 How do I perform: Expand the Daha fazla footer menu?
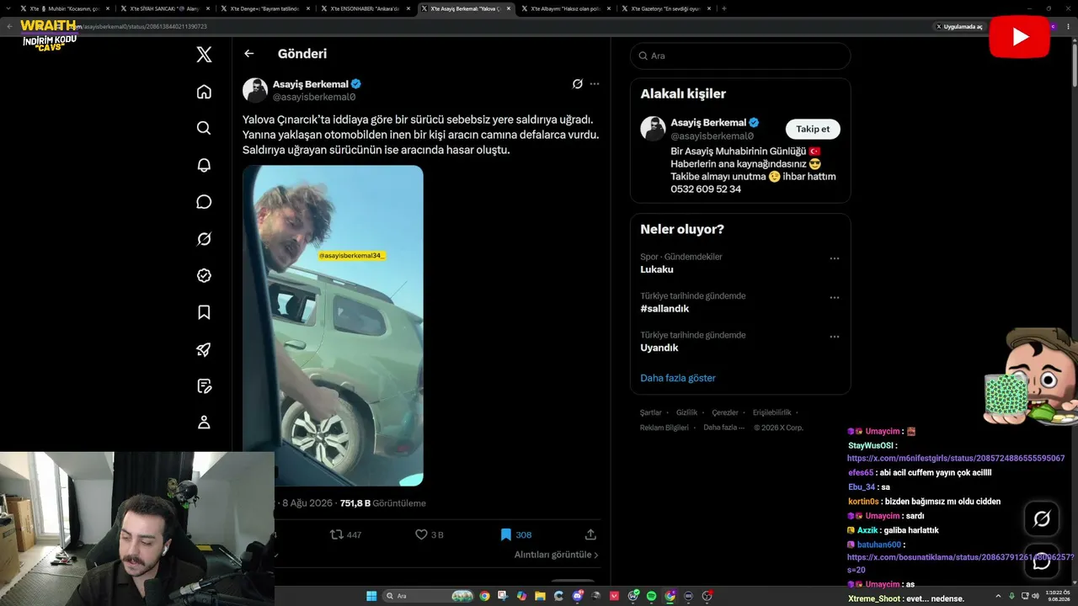(724, 428)
